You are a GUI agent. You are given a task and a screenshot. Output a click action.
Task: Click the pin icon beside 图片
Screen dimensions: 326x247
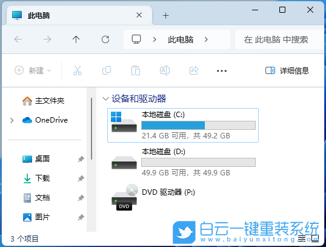coord(81,217)
